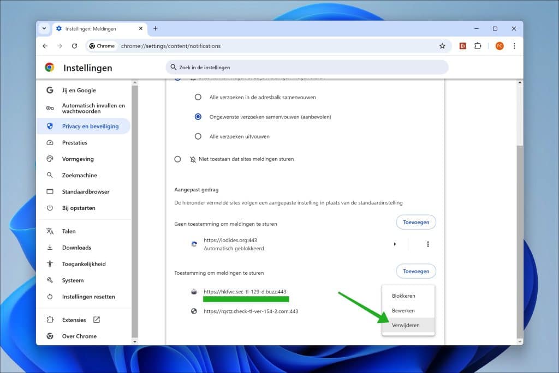Click the globe favicon of rqstz.check-tl-ver site
The height and width of the screenshot is (373, 559).
(x=194, y=311)
